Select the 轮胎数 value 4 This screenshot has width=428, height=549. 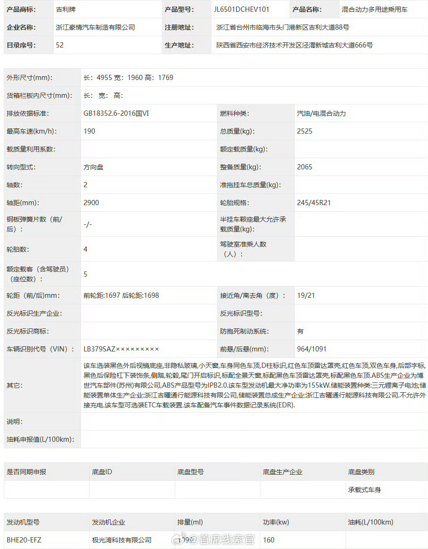pos(85,249)
